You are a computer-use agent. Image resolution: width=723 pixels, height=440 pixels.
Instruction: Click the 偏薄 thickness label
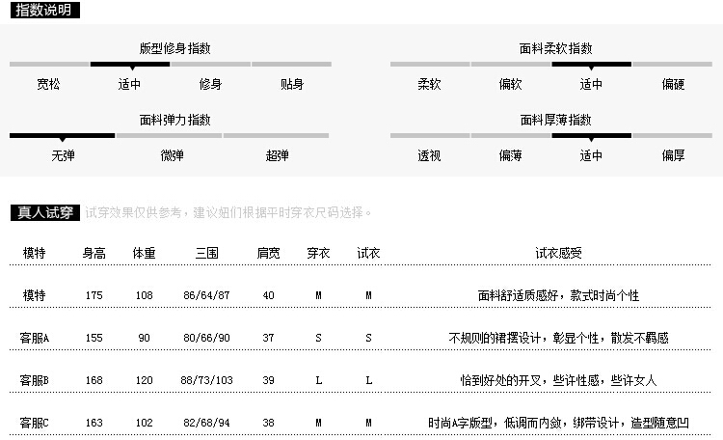pyautogui.click(x=510, y=155)
